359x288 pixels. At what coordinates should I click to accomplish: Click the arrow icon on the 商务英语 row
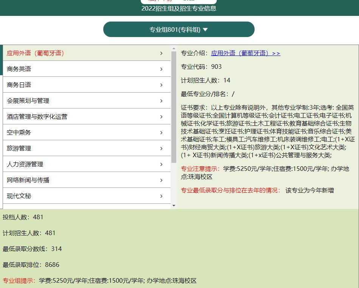click(162, 69)
